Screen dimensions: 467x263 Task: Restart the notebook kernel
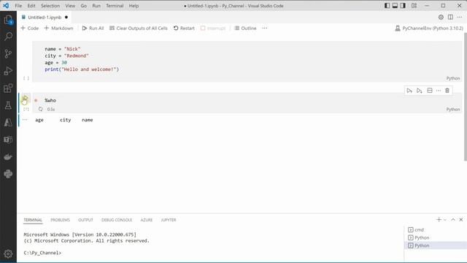[184, 28]
